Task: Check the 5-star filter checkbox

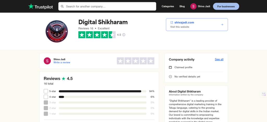Action: (x=46, y=91)
